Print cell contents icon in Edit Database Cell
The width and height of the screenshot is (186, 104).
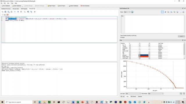pos(183,12)
